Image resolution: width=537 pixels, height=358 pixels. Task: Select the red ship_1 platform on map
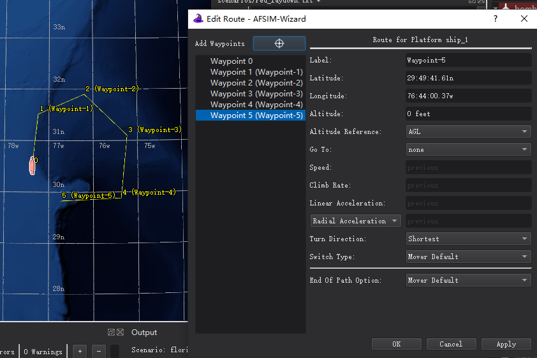pyautogui.click(x=32, y=166)
